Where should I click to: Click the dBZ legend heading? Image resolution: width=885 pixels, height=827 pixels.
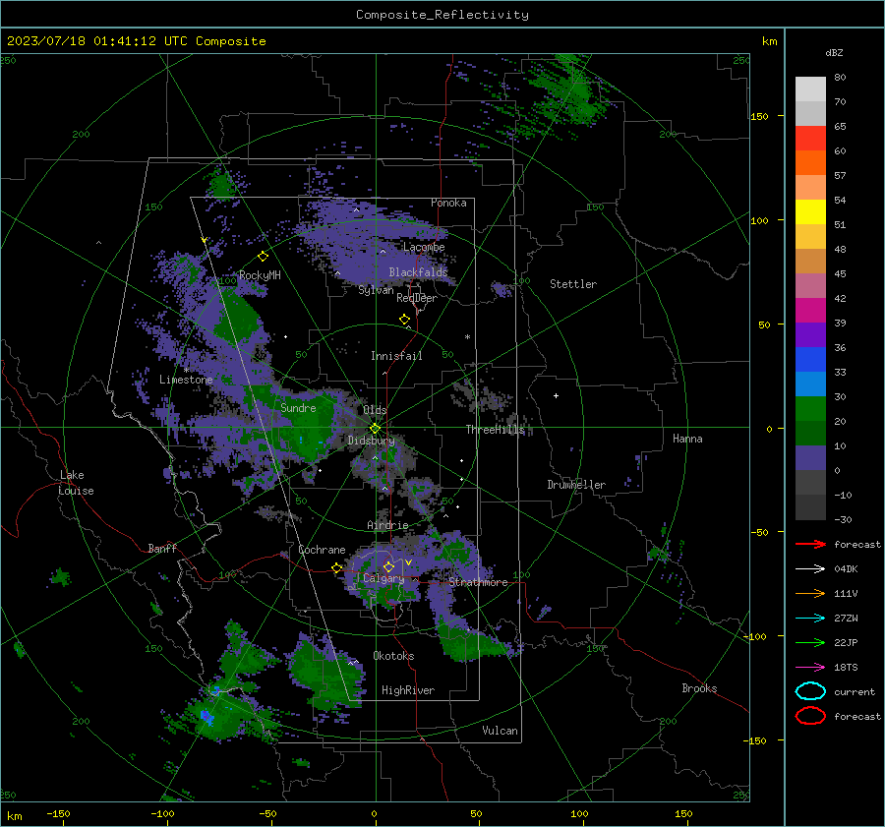coord(834,52)
